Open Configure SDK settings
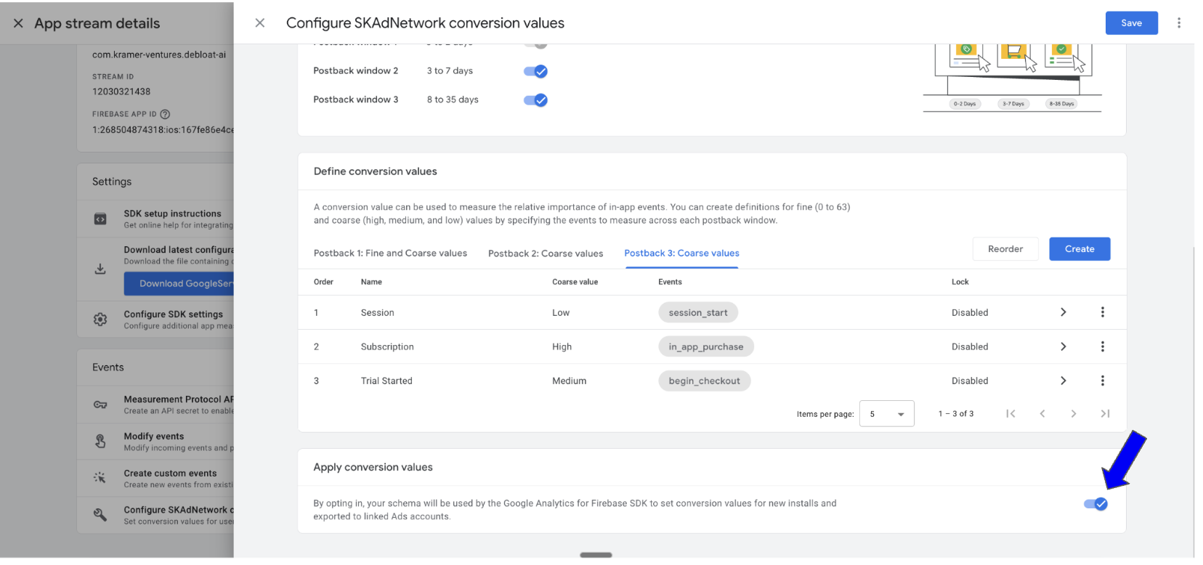 [155, 320]
